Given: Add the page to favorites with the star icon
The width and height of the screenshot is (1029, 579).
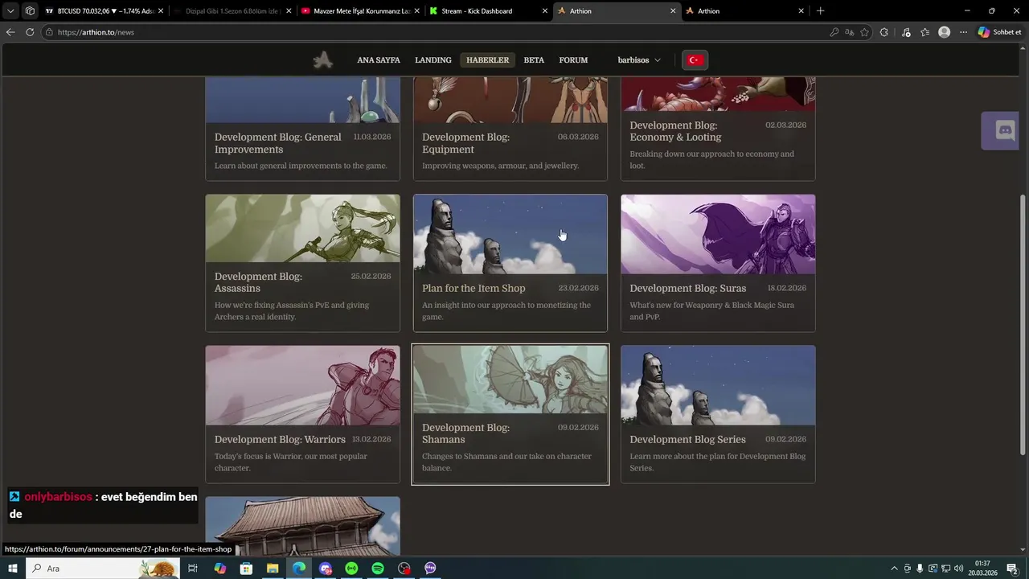Looking at the screenshot, I should (x=865, y=32).
